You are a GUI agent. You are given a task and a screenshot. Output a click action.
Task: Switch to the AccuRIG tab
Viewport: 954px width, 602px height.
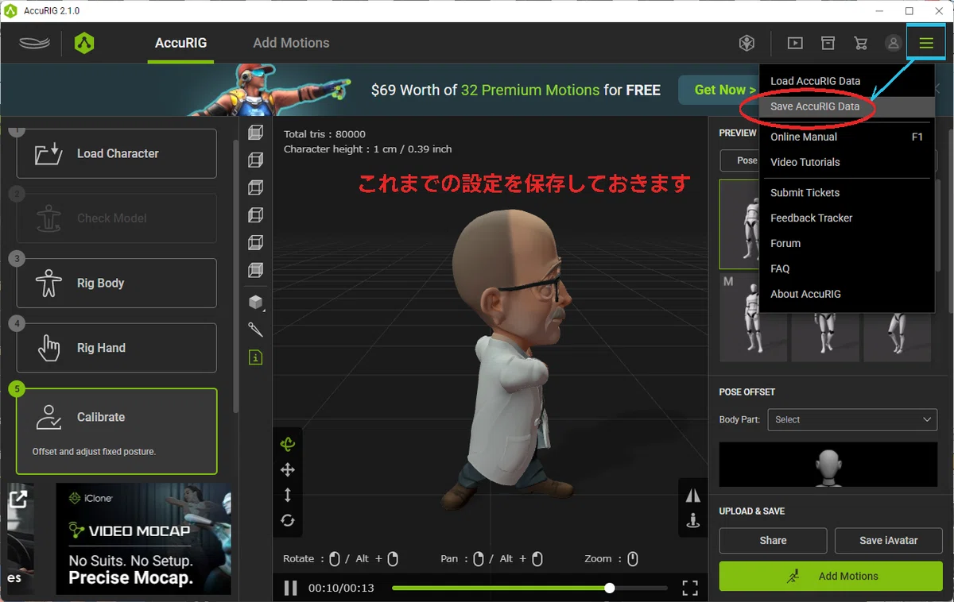[180, 43]
